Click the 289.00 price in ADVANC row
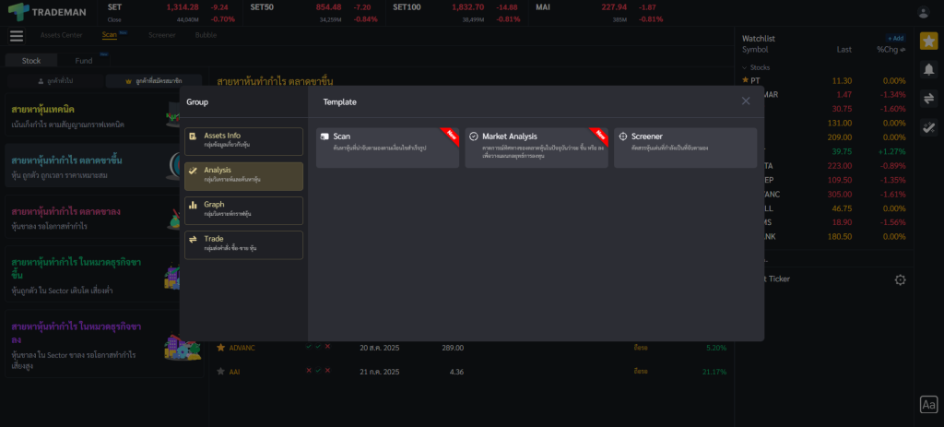This screenshot has width=944, height=427. pos(453,348)
